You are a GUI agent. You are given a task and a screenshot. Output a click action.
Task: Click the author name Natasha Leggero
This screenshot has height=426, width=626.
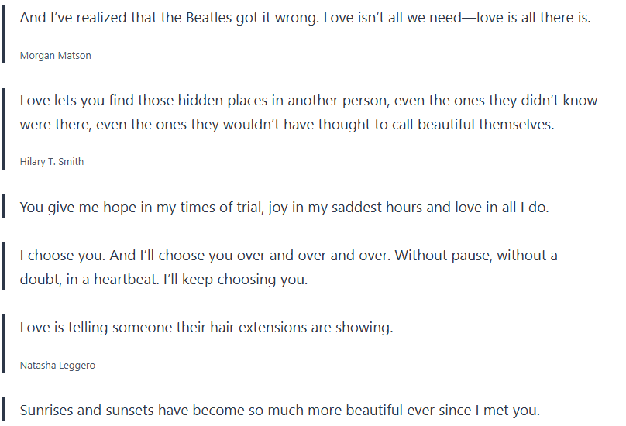[x=57, y=366]
